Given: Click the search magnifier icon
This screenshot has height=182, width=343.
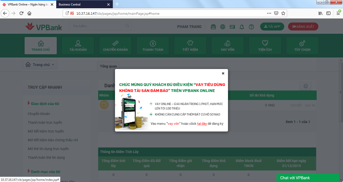Looking at the screenshot, I should pos(127,26).
